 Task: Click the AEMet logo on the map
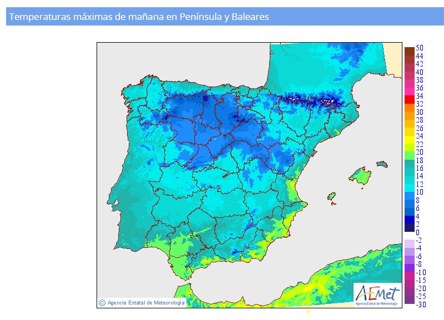[377, 294]
